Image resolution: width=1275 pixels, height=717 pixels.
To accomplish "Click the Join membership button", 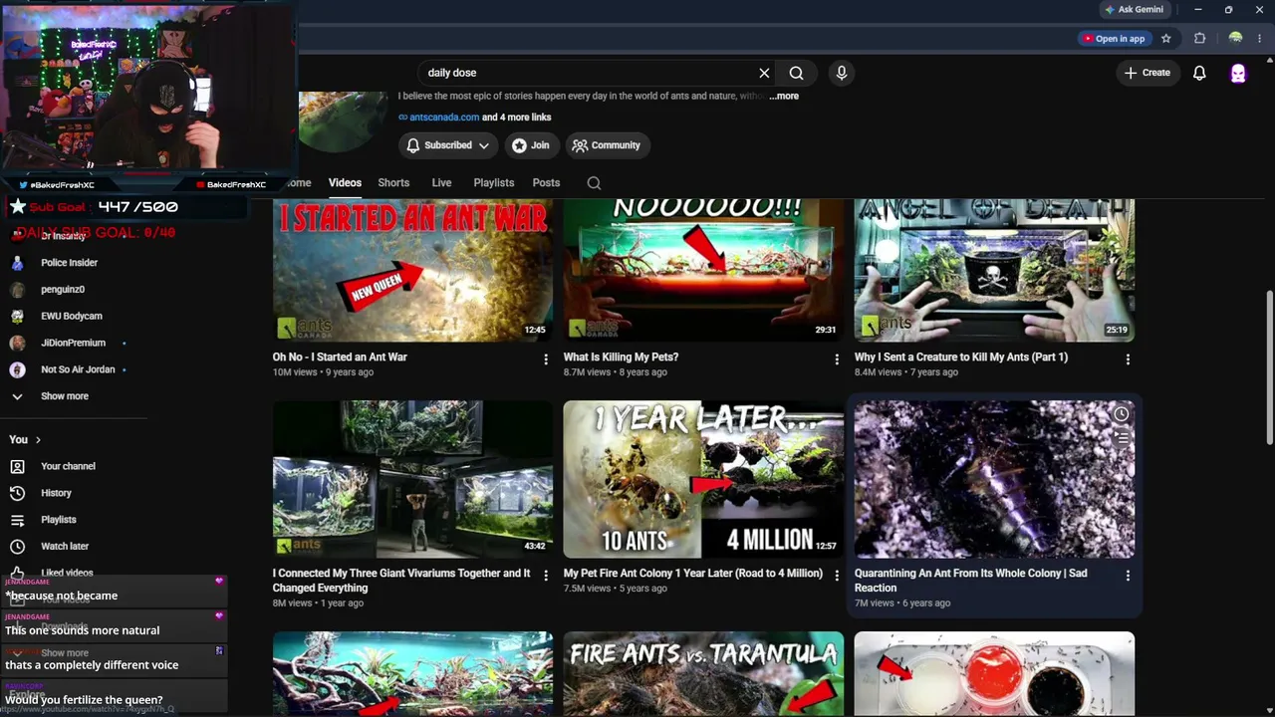I will pyautogui.click(x=531, y=145).
